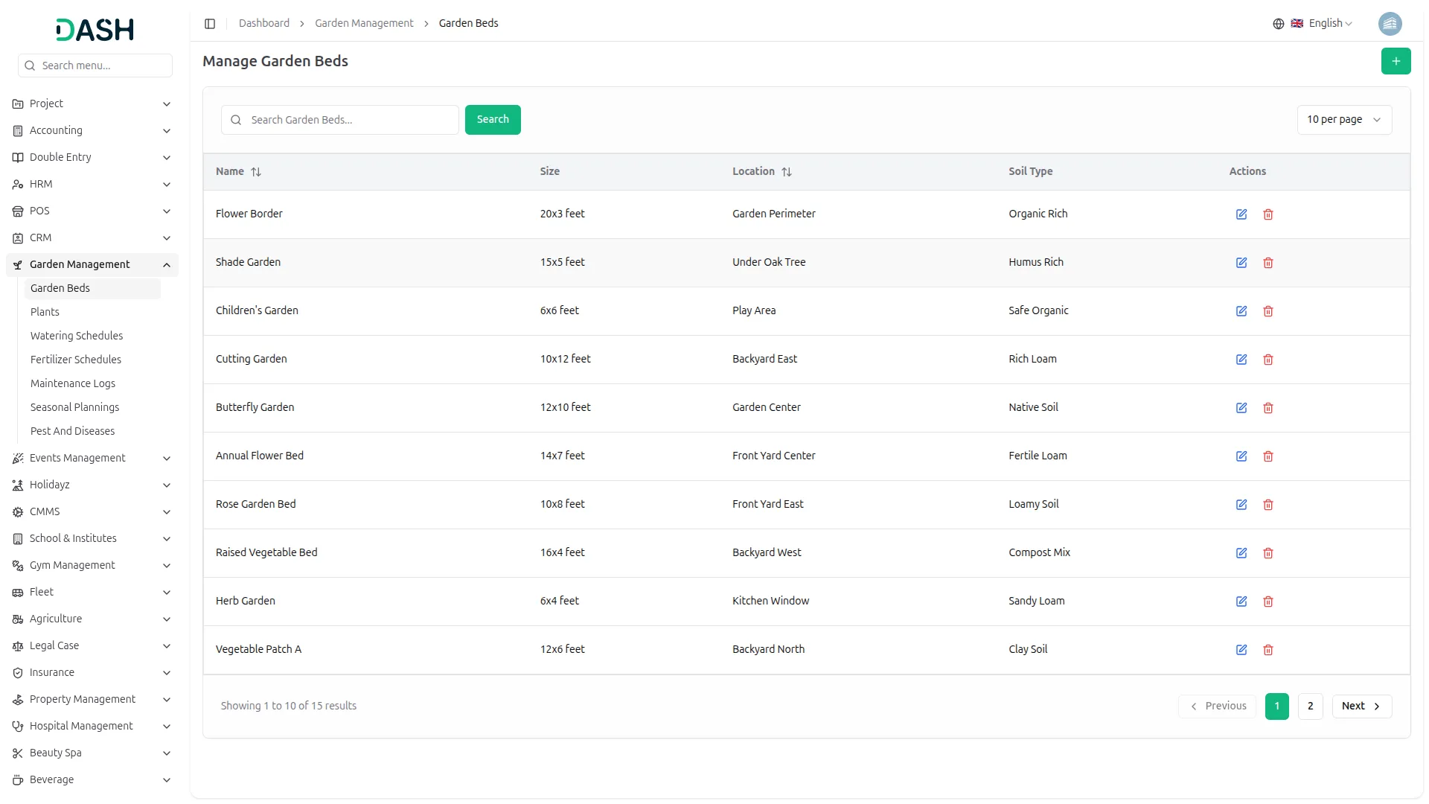Toggle the sidebar collapse icon
The image size is (1429, 804).
click(x=210, y=24)
